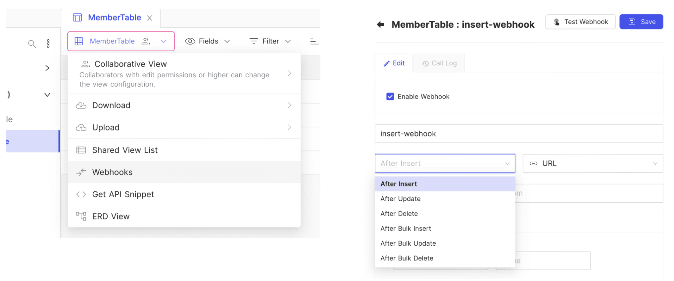674x281 pixels.
Task: Click the back arrow beside MemberTable : insert-webhook
Action: point(381,24)
